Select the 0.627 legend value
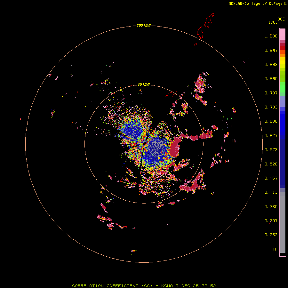The width and height of the screenshot is (288, 288). point(271,136)
